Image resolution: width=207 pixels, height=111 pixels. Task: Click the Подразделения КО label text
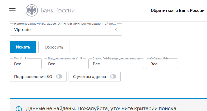[33, 76]
